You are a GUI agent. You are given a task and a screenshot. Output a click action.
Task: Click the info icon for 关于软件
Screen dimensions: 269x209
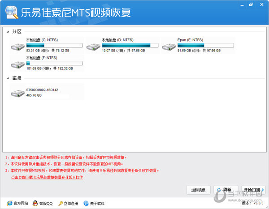[x=86, y=203]
